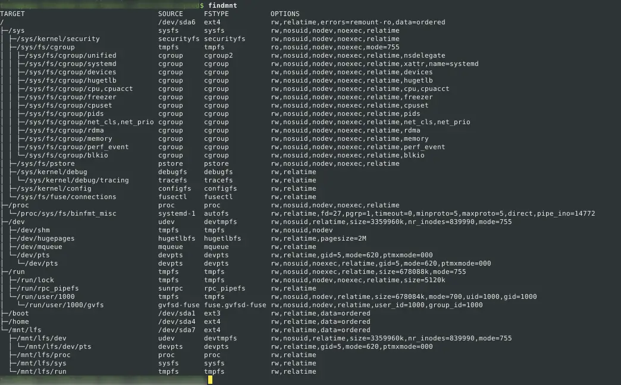Viewport: 621px width, 385px height.
Task: Click the /dev/sda6 source entry
Action: click(177, 22)
